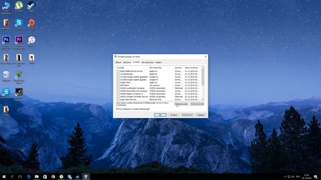Click services list scrollbar up arrow

click(203, 67)
